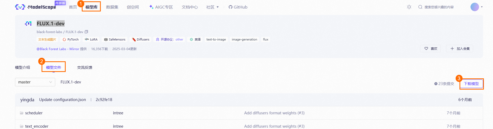Switch to the 模型文件 tab
Screen dimensions: 493x129
click(54, 67)
